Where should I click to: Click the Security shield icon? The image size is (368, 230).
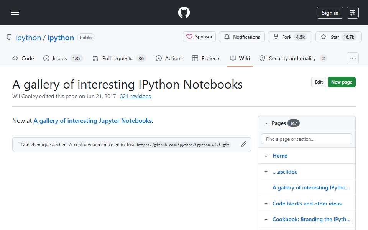[x=262, y=58]
